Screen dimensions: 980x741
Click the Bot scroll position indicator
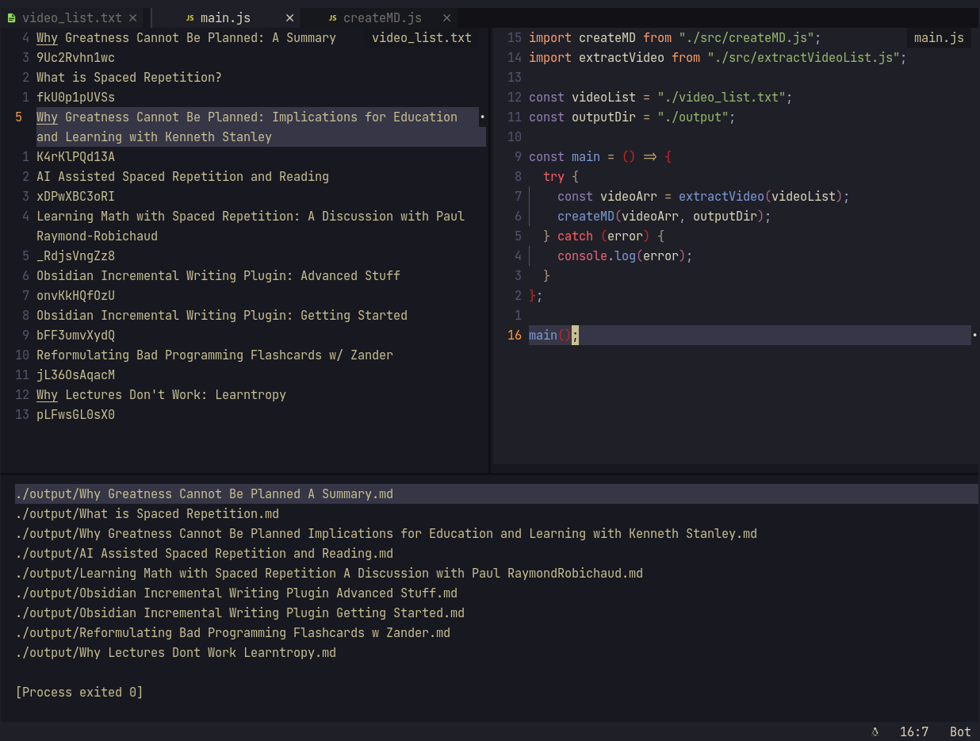959,731
